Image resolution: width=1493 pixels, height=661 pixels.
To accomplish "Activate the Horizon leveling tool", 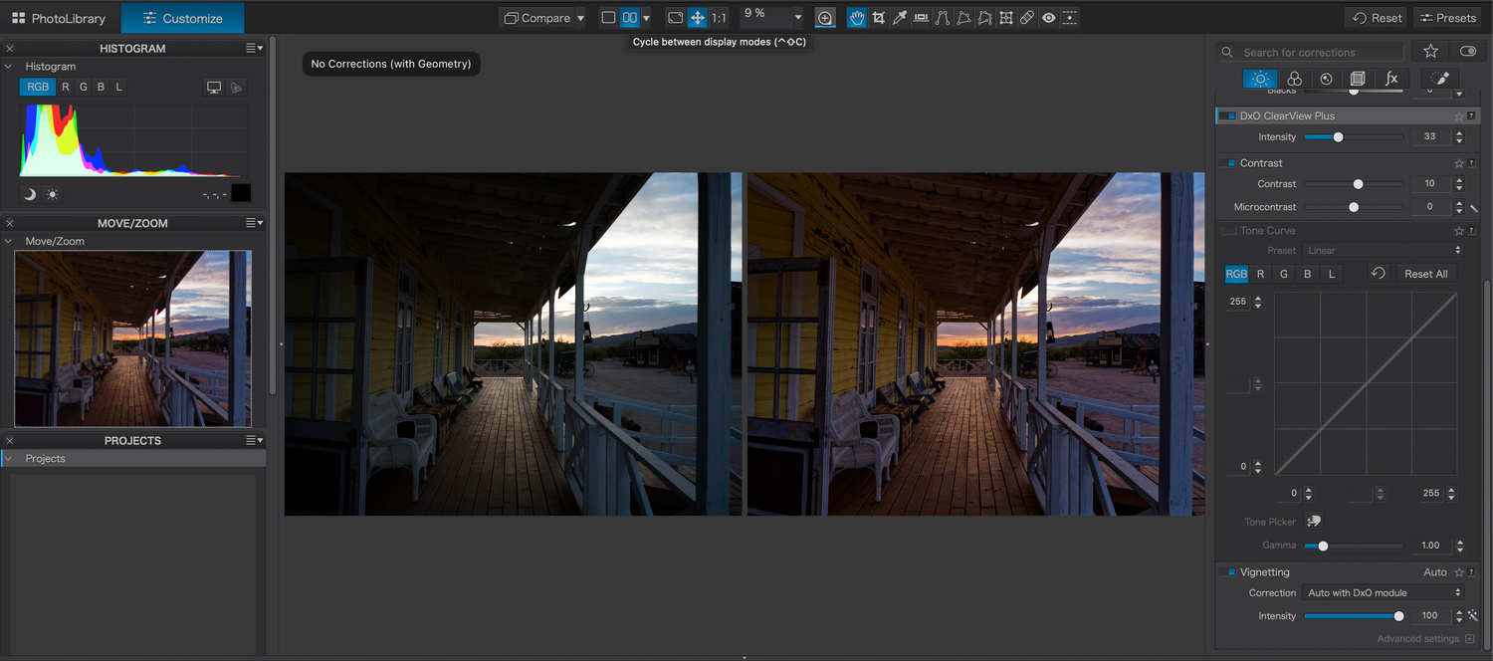I will coord(921,18).
